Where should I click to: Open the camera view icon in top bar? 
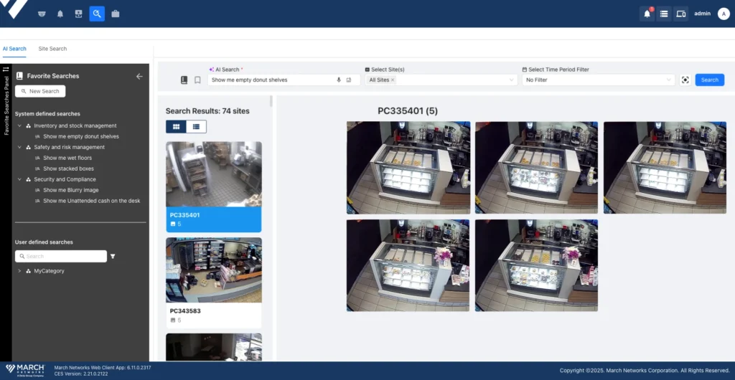point(42,14)
